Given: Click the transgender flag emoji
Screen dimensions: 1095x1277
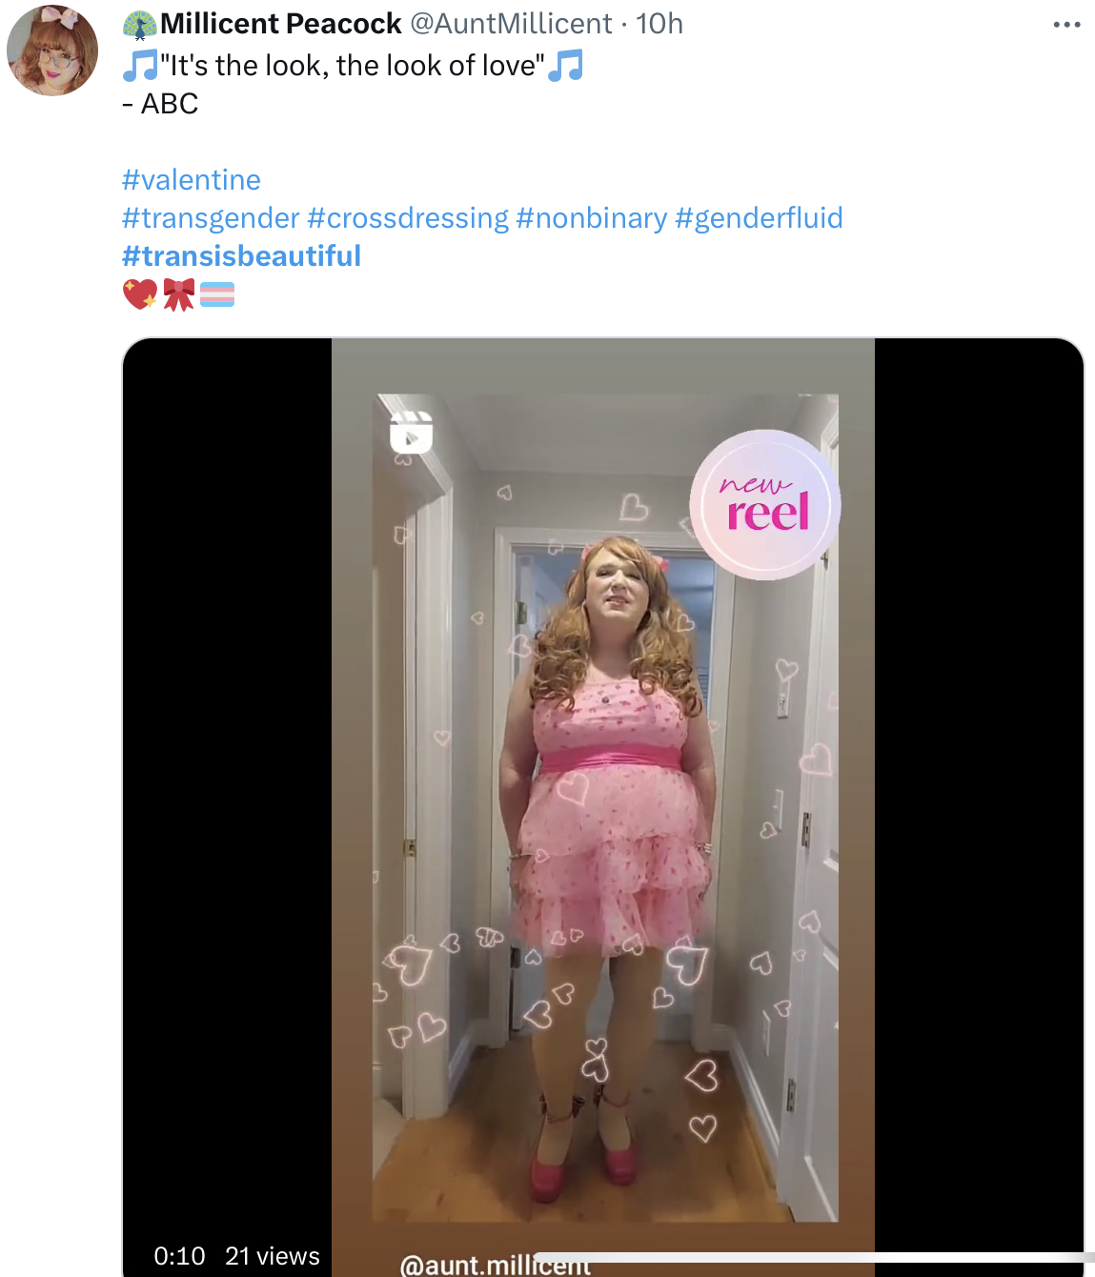Looking at the screenshot, I should click(x=217, y=295).
